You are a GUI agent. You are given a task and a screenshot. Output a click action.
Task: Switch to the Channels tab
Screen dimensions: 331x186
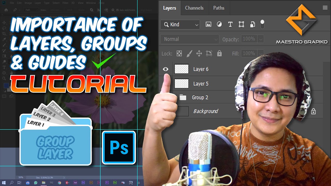click(x=194, y=8)
